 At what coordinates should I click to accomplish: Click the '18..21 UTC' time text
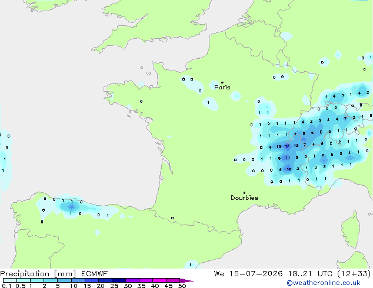309,274
